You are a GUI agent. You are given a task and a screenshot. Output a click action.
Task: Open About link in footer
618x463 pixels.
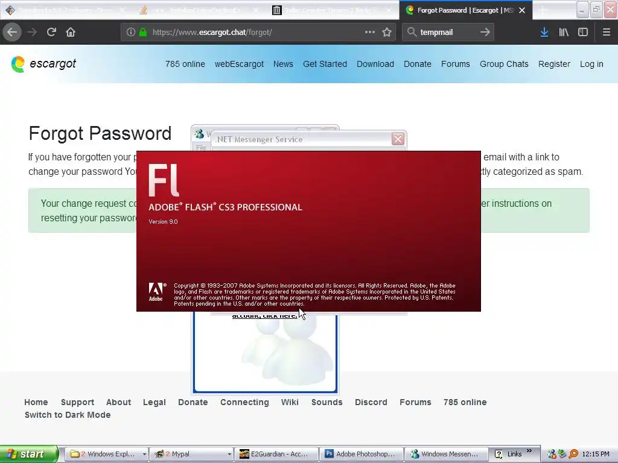[x=118, y=402]
